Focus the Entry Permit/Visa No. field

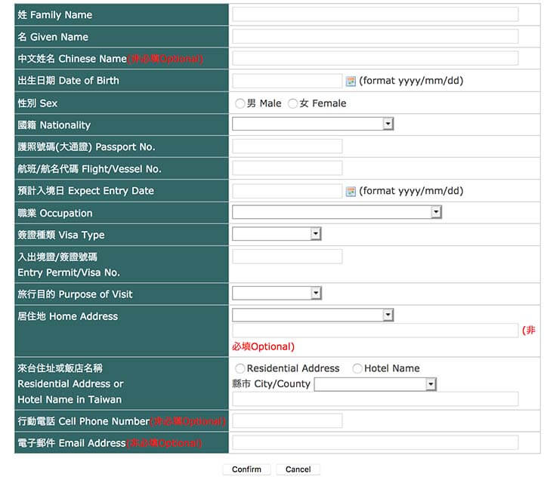(287, 257)
